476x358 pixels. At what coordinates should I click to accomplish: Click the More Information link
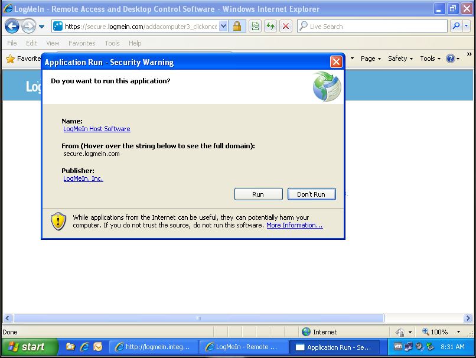[294, 225]
